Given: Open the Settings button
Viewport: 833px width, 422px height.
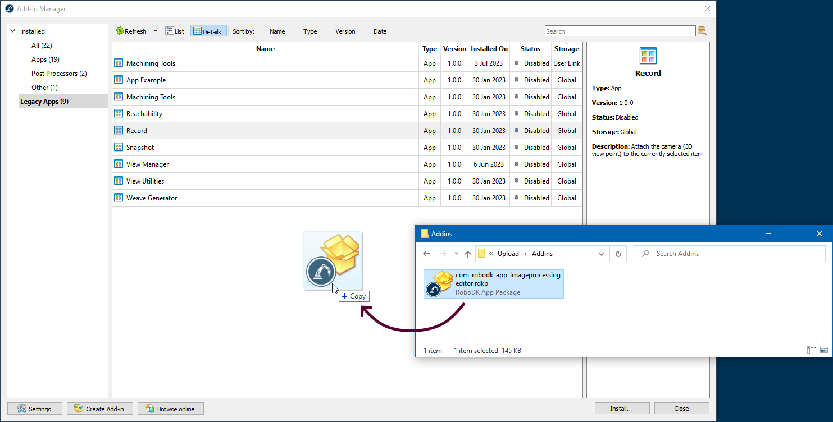Looking at the screenshot, I should click(x=34, y=409).
